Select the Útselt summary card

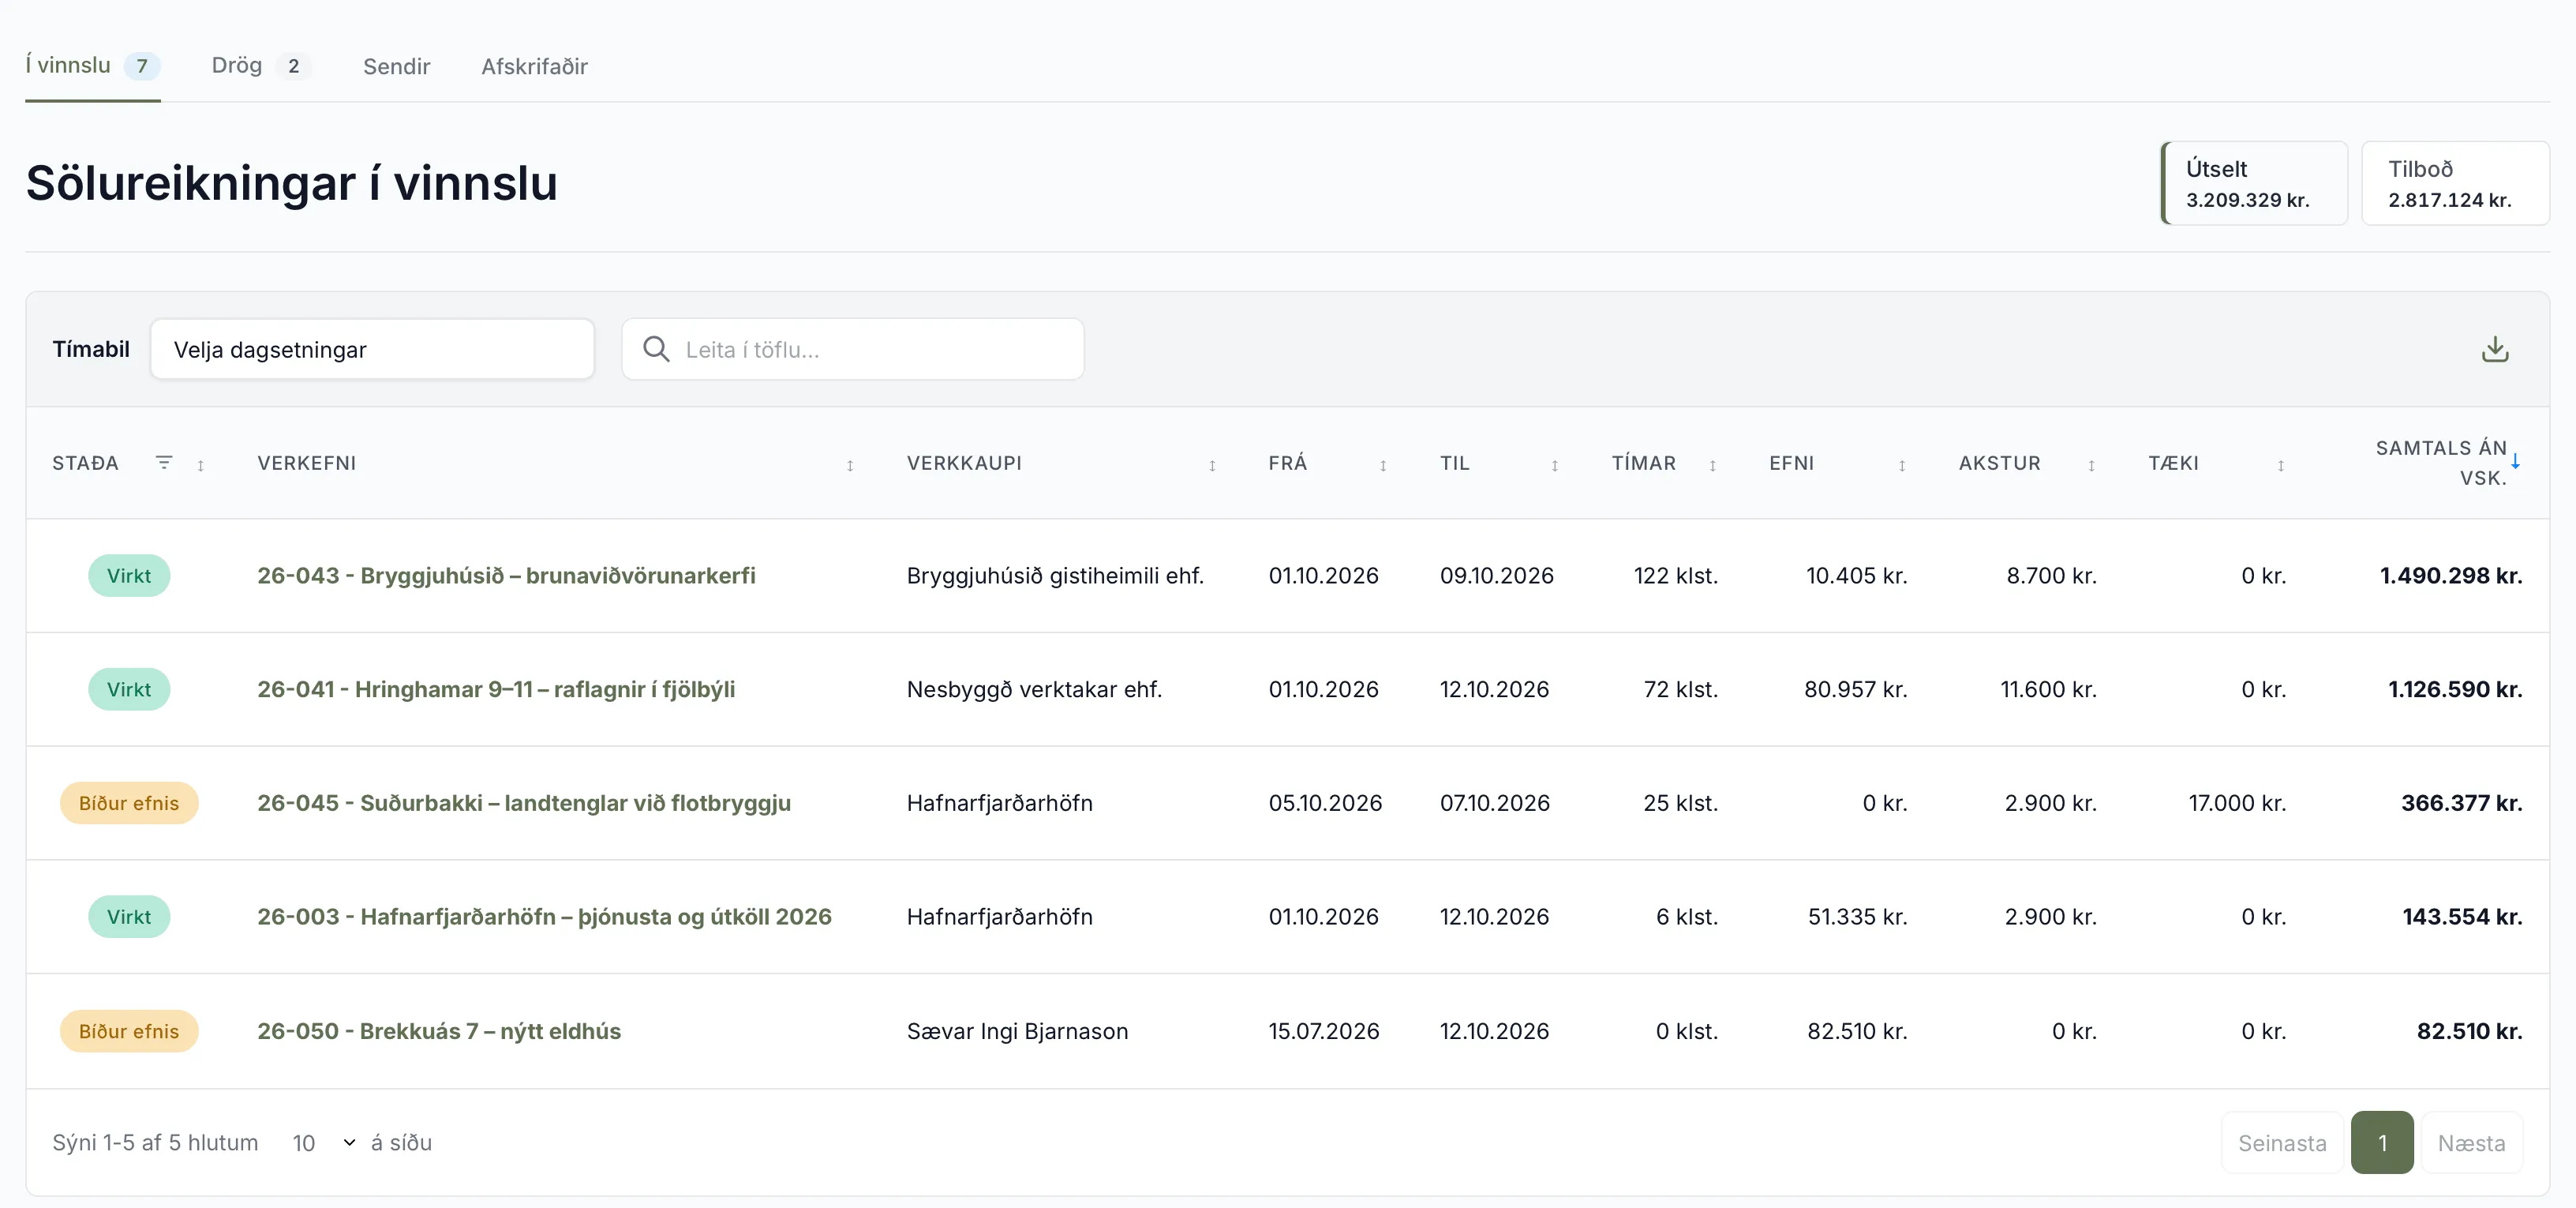click(2254, 183)
